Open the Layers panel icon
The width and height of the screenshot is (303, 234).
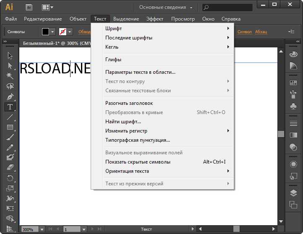pos(293,193)
